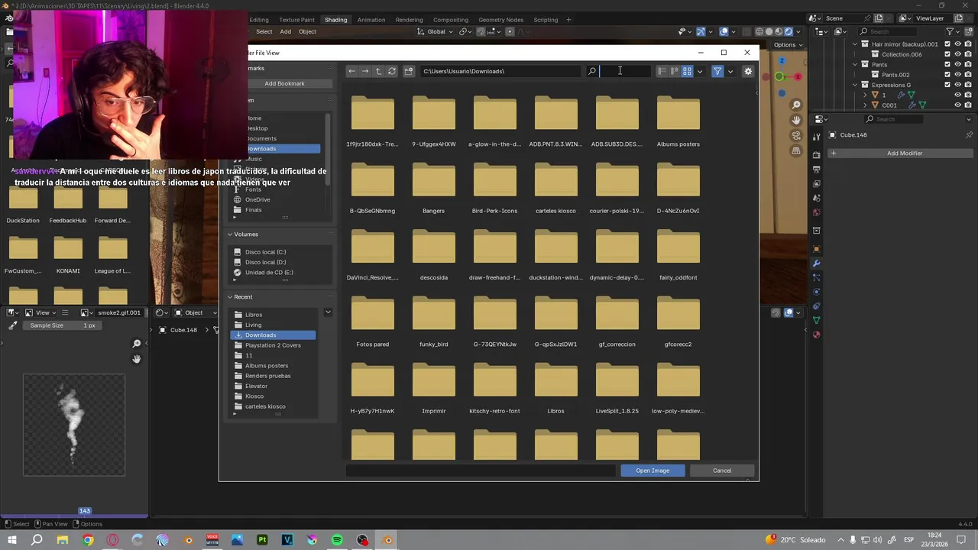Open the Object menu in viewport header
978x550 pixels.
pos(307,31)
